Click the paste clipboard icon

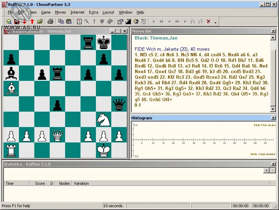[69, 22]
